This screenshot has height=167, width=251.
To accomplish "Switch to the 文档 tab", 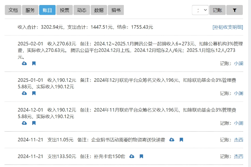I will click(13, 10).
